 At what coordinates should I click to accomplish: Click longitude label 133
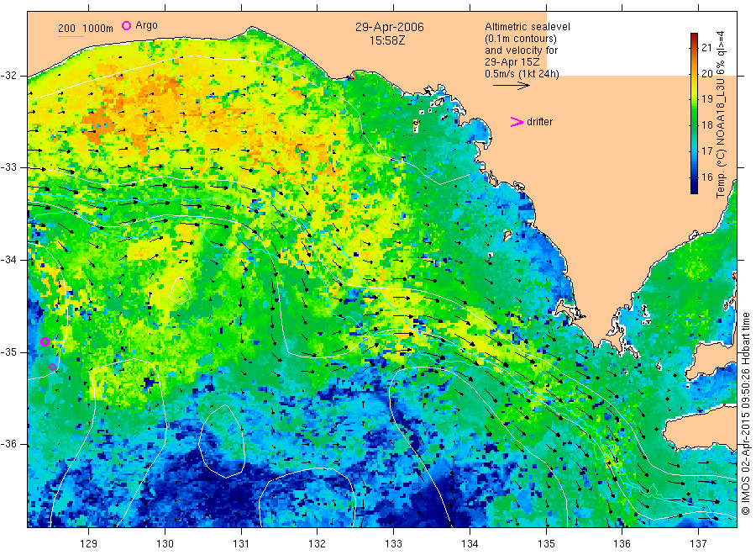click(x=393, y=544)
